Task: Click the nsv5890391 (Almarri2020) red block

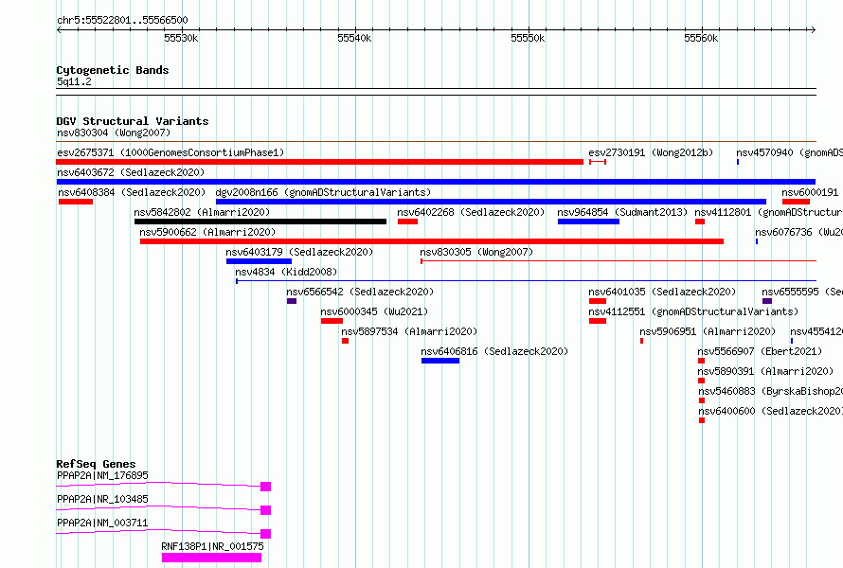Action: pyautogui.click(x=701, y=381)
